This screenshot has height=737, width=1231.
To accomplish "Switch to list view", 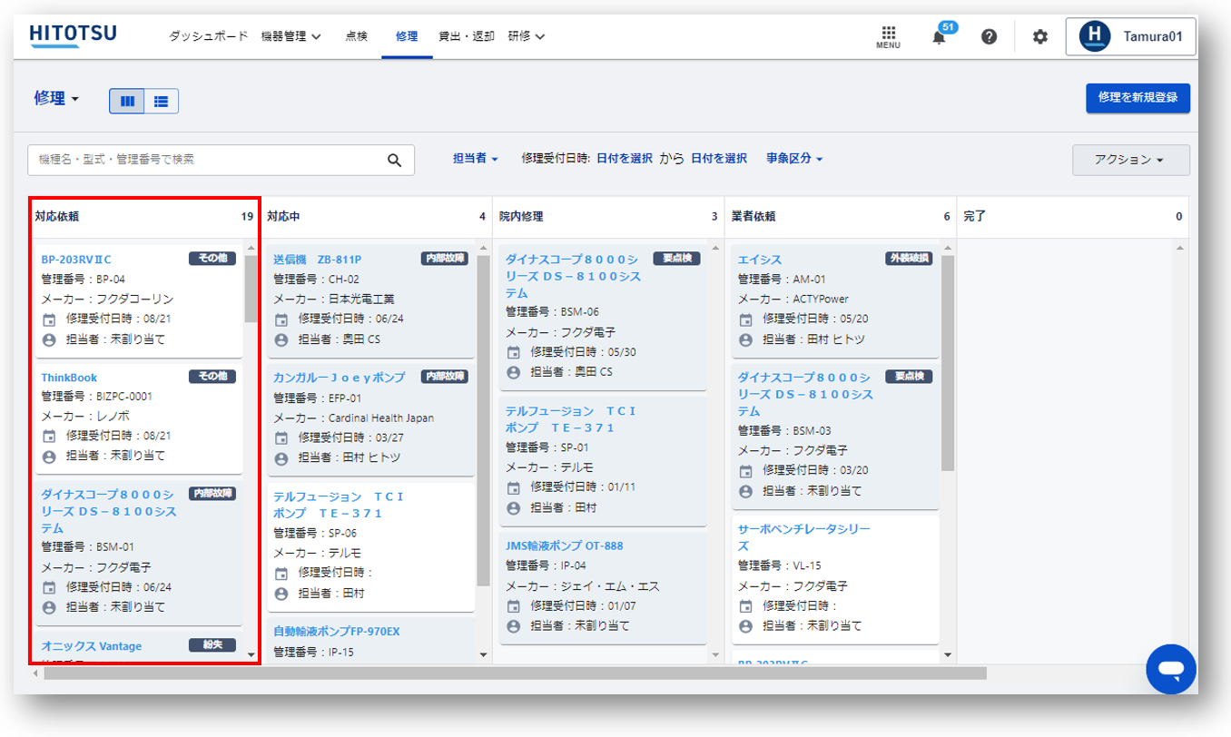I will pyautogui.click(x=162, y=102).
